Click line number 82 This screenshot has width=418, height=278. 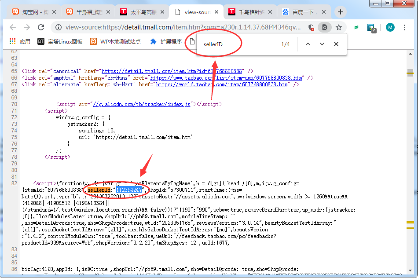click(x=14, y=183)
